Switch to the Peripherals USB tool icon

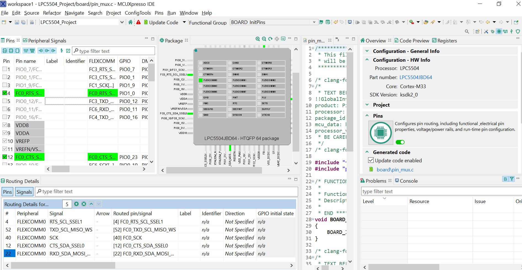point(512,31)
